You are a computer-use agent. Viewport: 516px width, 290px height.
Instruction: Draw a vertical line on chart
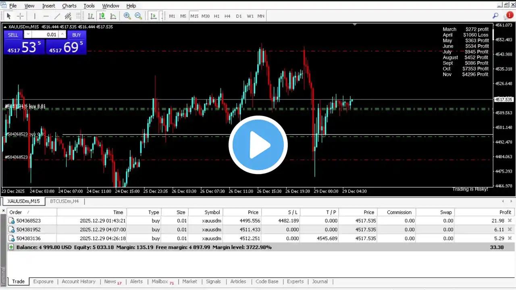35,16
